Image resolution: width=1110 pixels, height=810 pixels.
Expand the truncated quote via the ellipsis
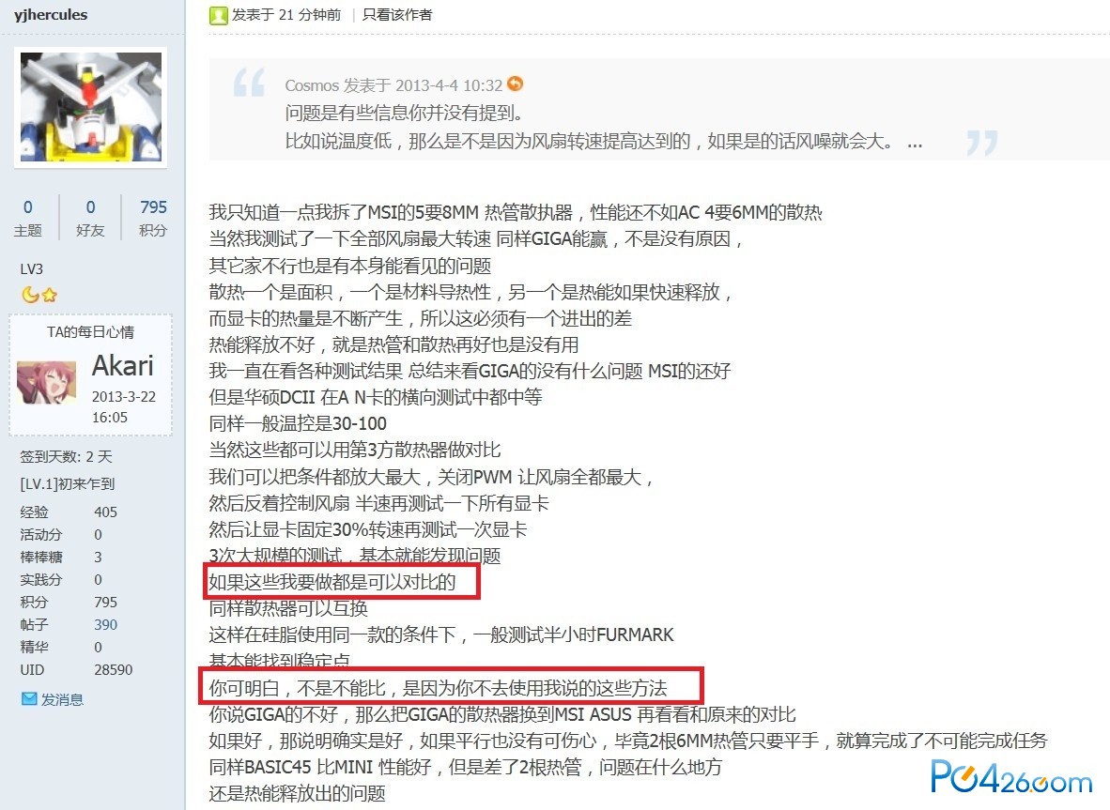[x=915, y=144]
